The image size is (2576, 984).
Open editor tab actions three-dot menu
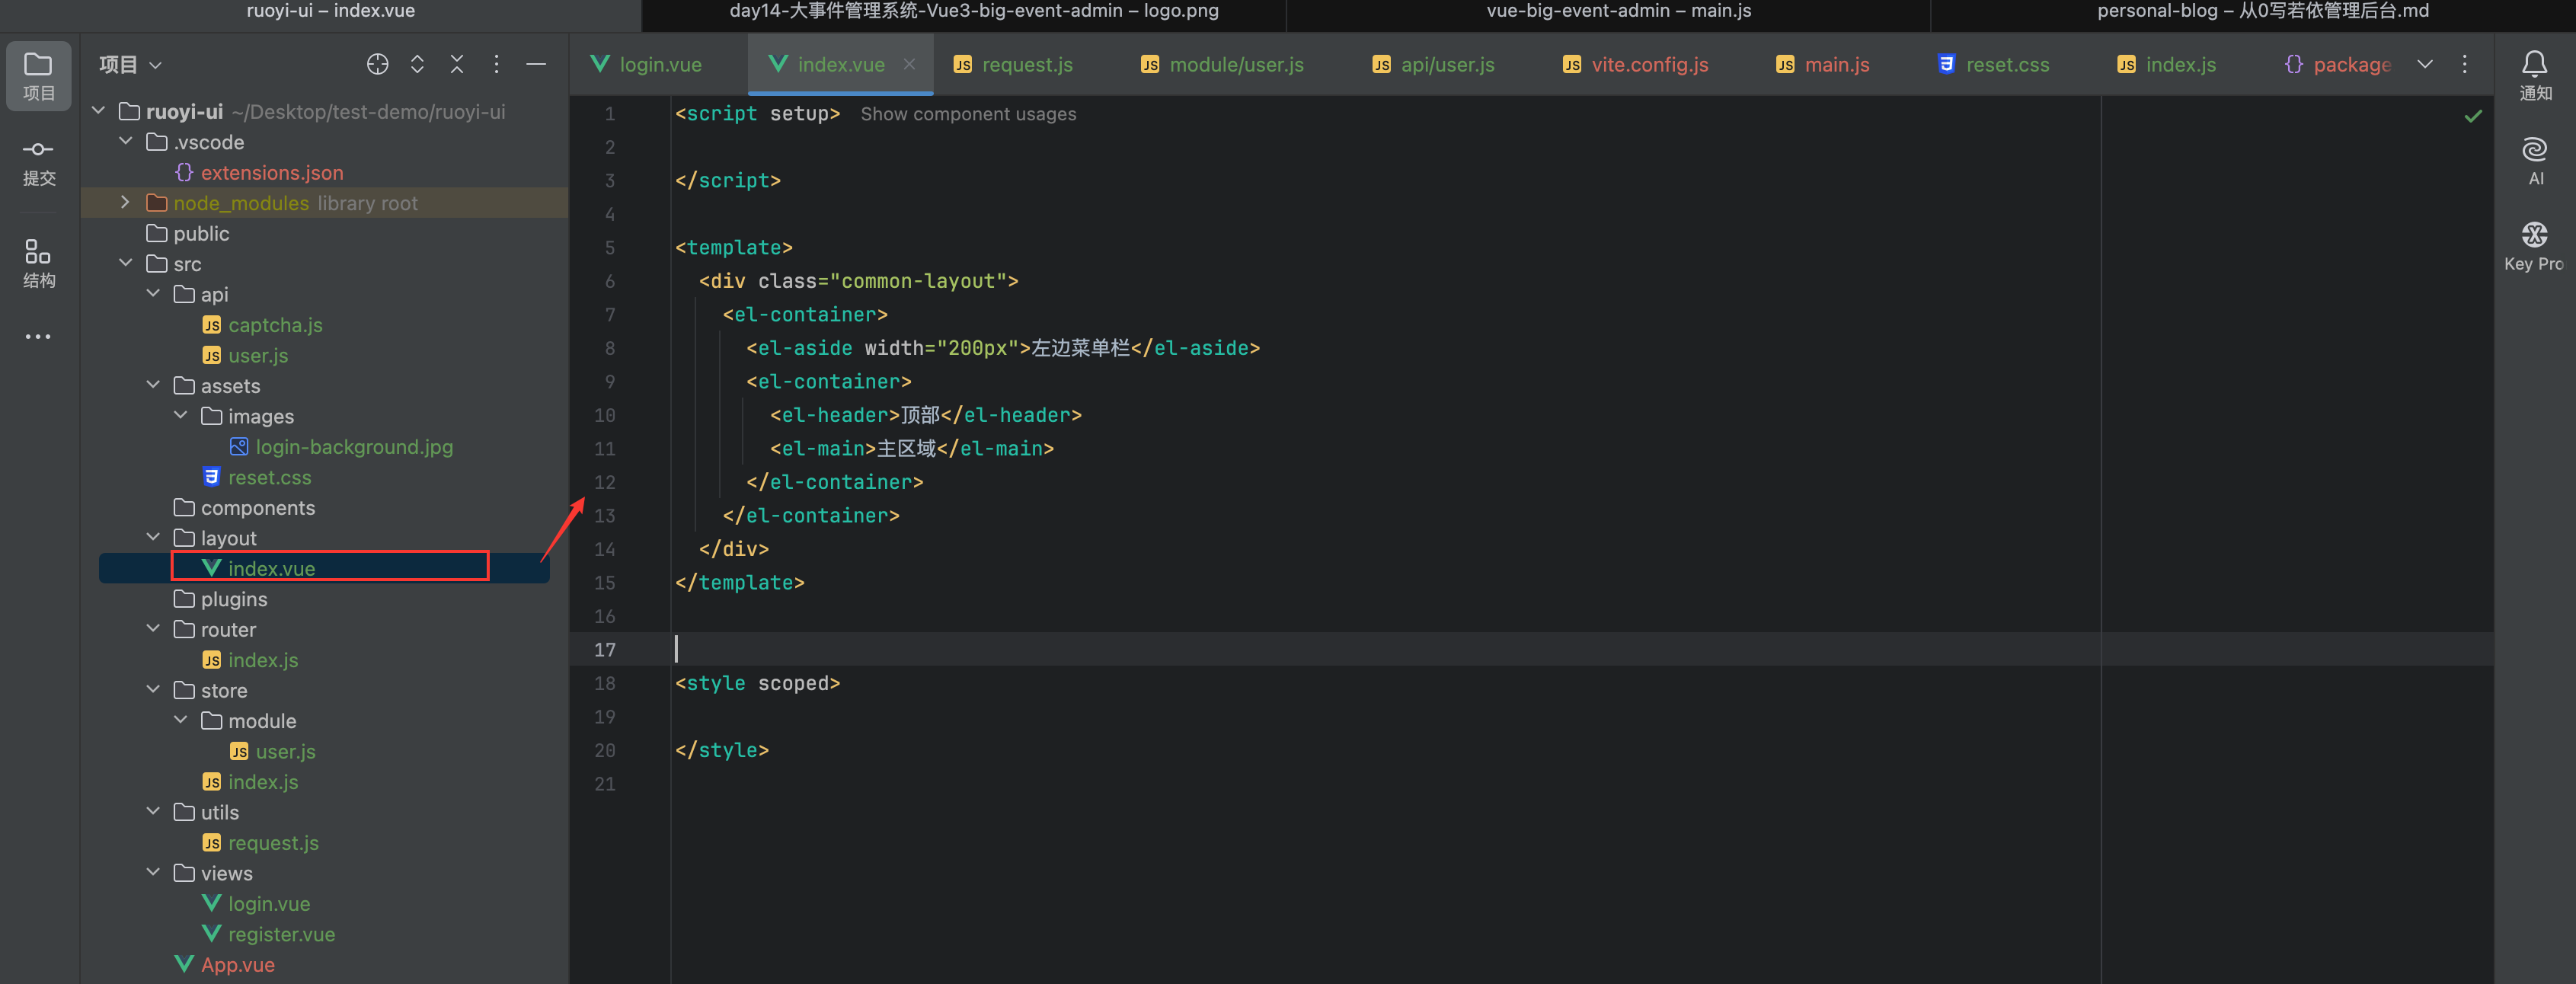click(2465, 64)
